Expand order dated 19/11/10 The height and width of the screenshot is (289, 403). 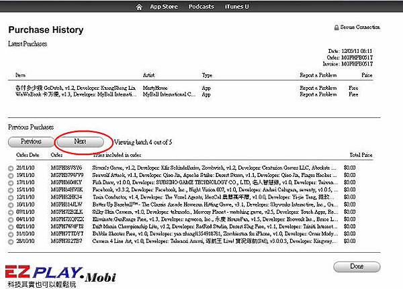click(x=11, y=176)
